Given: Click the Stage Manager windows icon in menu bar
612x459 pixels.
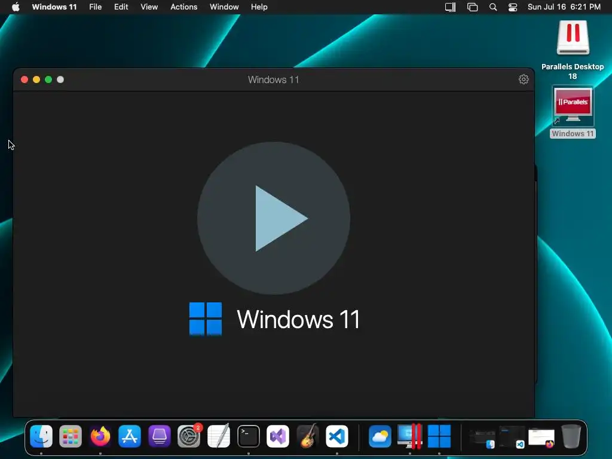Looking at the screenshot, I should pyautogui.click(x=472, y=7).
